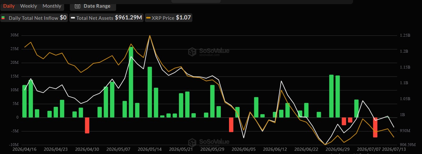The width and height of the screenshot is (422, 154).
Task: Click the green-red Daily Net Inflow swatch
Action: pyautogui.click(x=3, y=18)
